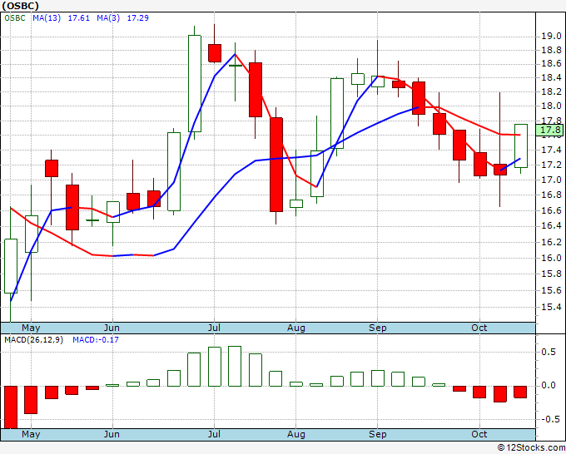The width and height of the screenshot is (566, 454).
Task: Click the Jul label on the price axis
Action: point(214,328)
